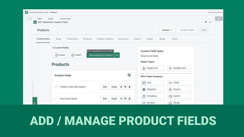Screen dimensions: 244x137
Task: Select the Checkbox field type
Action: pyautogui.click(x=153, y=96)
